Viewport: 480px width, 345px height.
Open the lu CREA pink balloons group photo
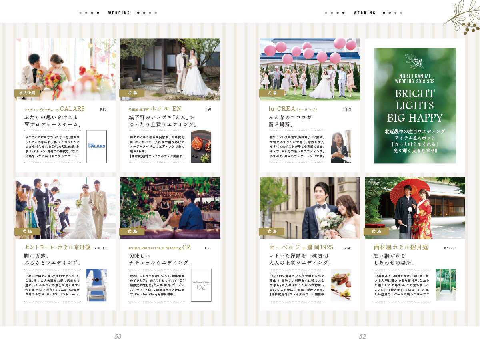(x=310, y=70)
